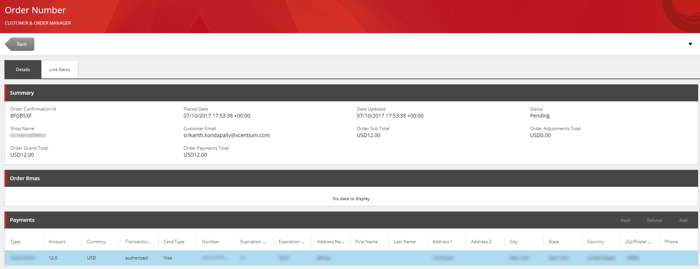Select the Payments section title
700x269 pixels.
coord(22,220)
